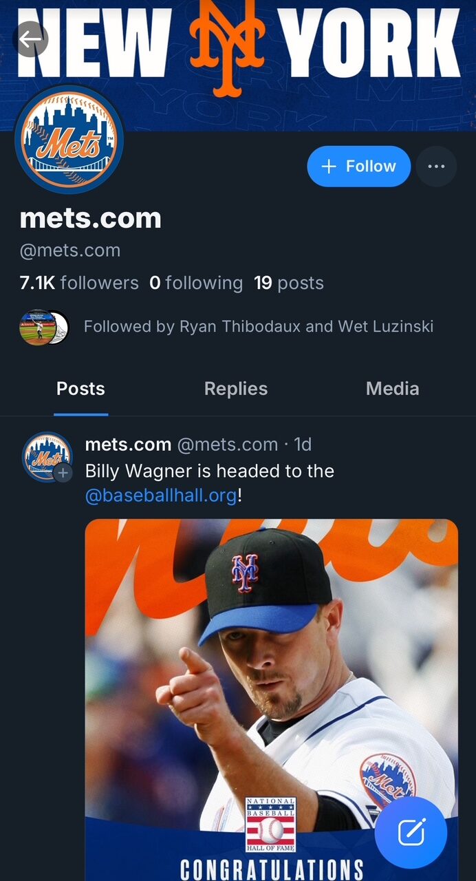476x881 pixels.
Task: Open the author name in the post header
Action: (x=128, y=445)
